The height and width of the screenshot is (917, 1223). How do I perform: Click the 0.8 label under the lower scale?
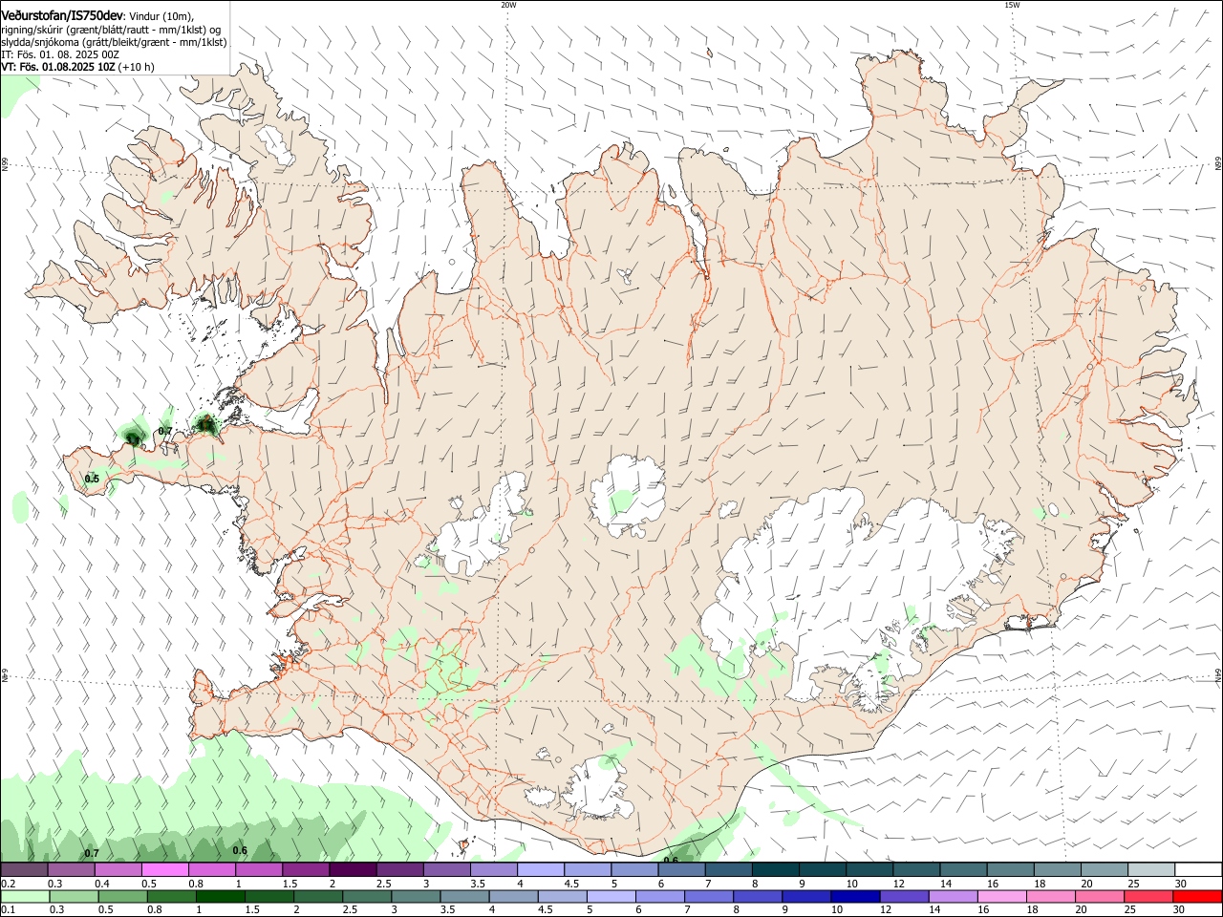coord(155,910)
